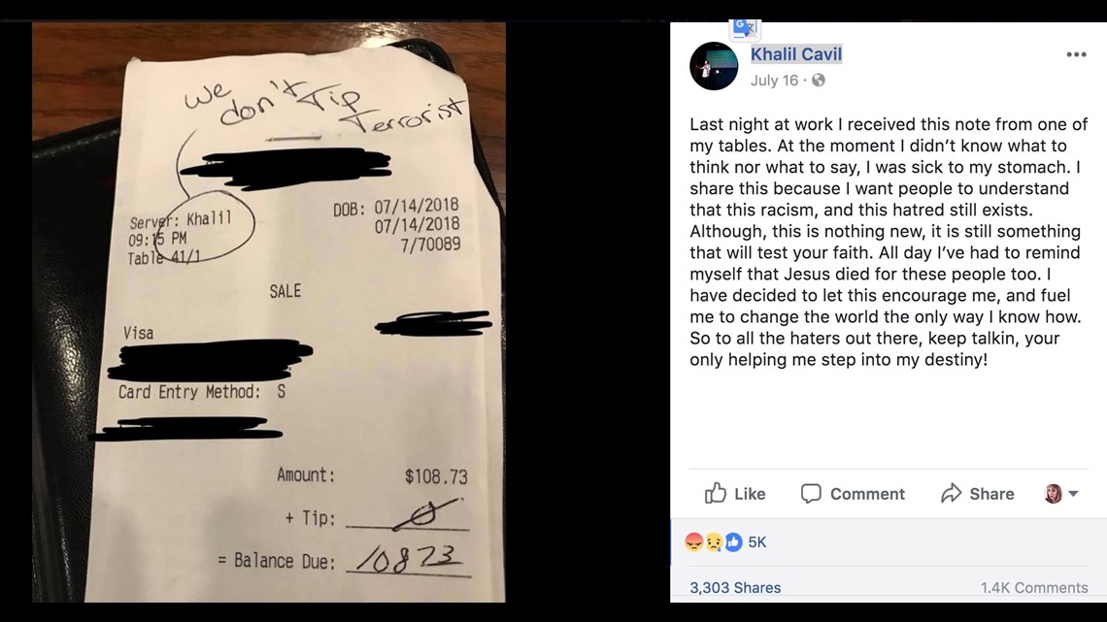The height and width of the screenshot is (622, 1107).
Task: Click the translate icon above the post
Action: coord(745,29)
